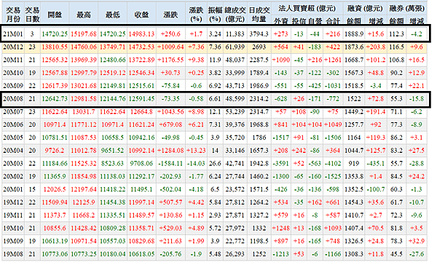
Task: Click the 20M01 trading days cell 15
Action: tap(32, 189)
